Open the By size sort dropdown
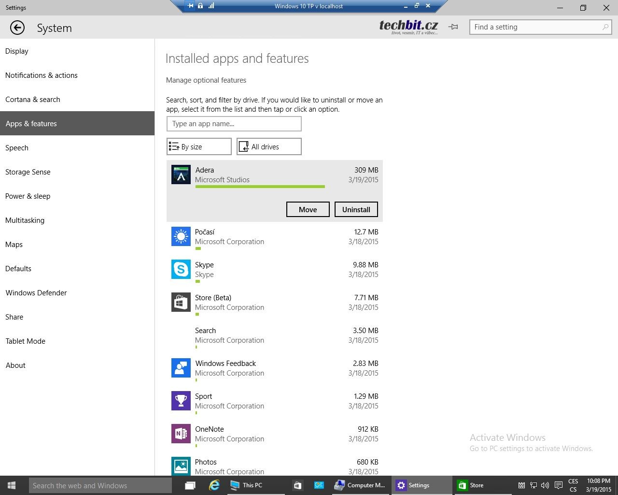 click(199, 147)
